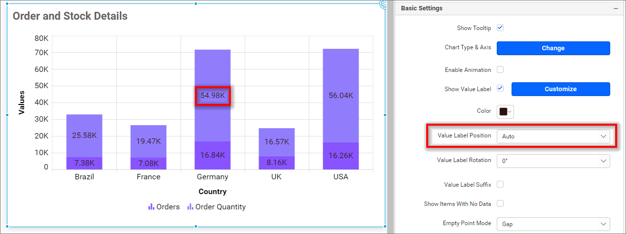Viewport: 626px width, 234px height.
Task: Click the Order Quantity legend icon
Action: pos(190,207)
